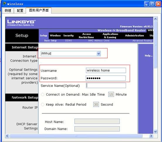This screenshot has width=162, height=142.
Task: Click the Redial Period seconds field
Action: pos(96,104)
